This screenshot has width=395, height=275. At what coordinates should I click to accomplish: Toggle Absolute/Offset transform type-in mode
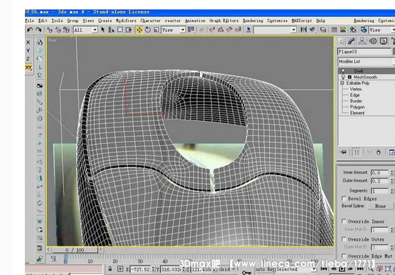coord(120,269)
